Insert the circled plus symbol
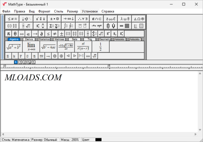The image size is (203, 142). [62, 56]
